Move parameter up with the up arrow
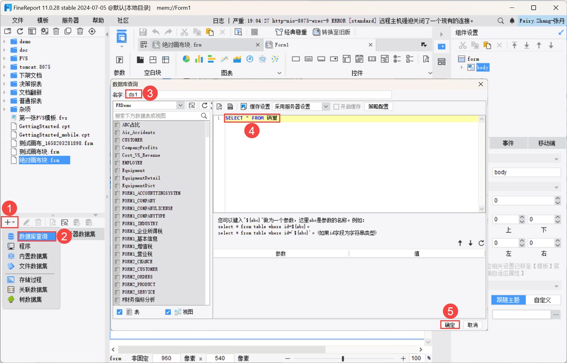 (x=460, y=243)
